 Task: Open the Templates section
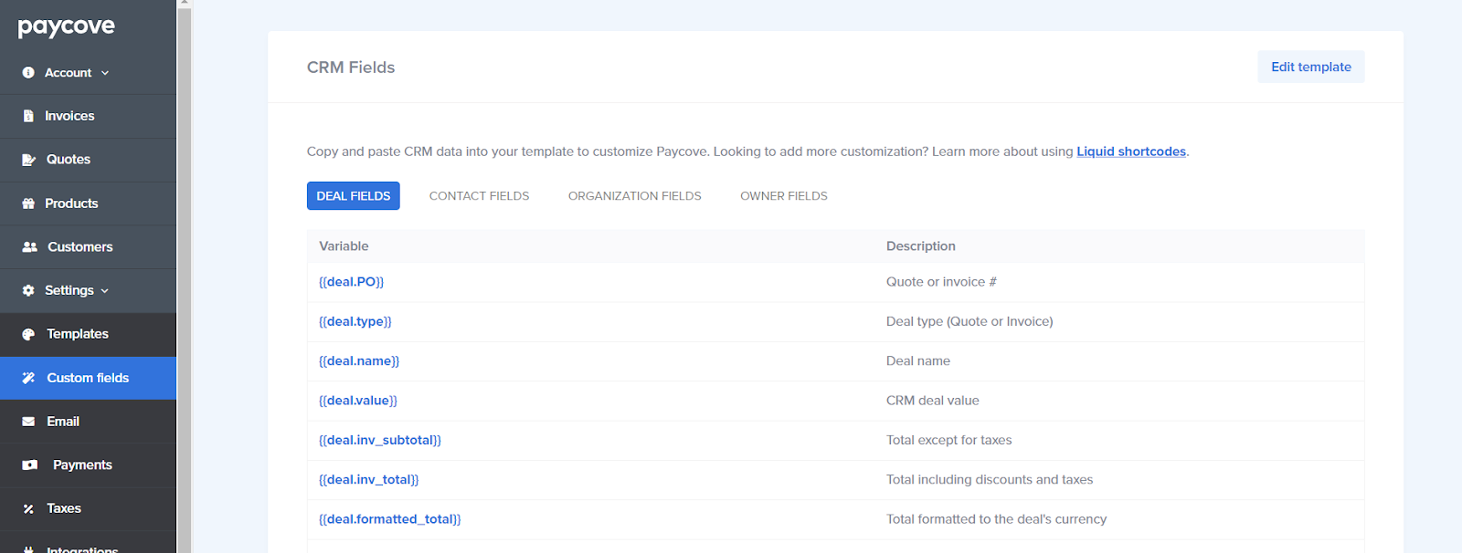(88, 334)
